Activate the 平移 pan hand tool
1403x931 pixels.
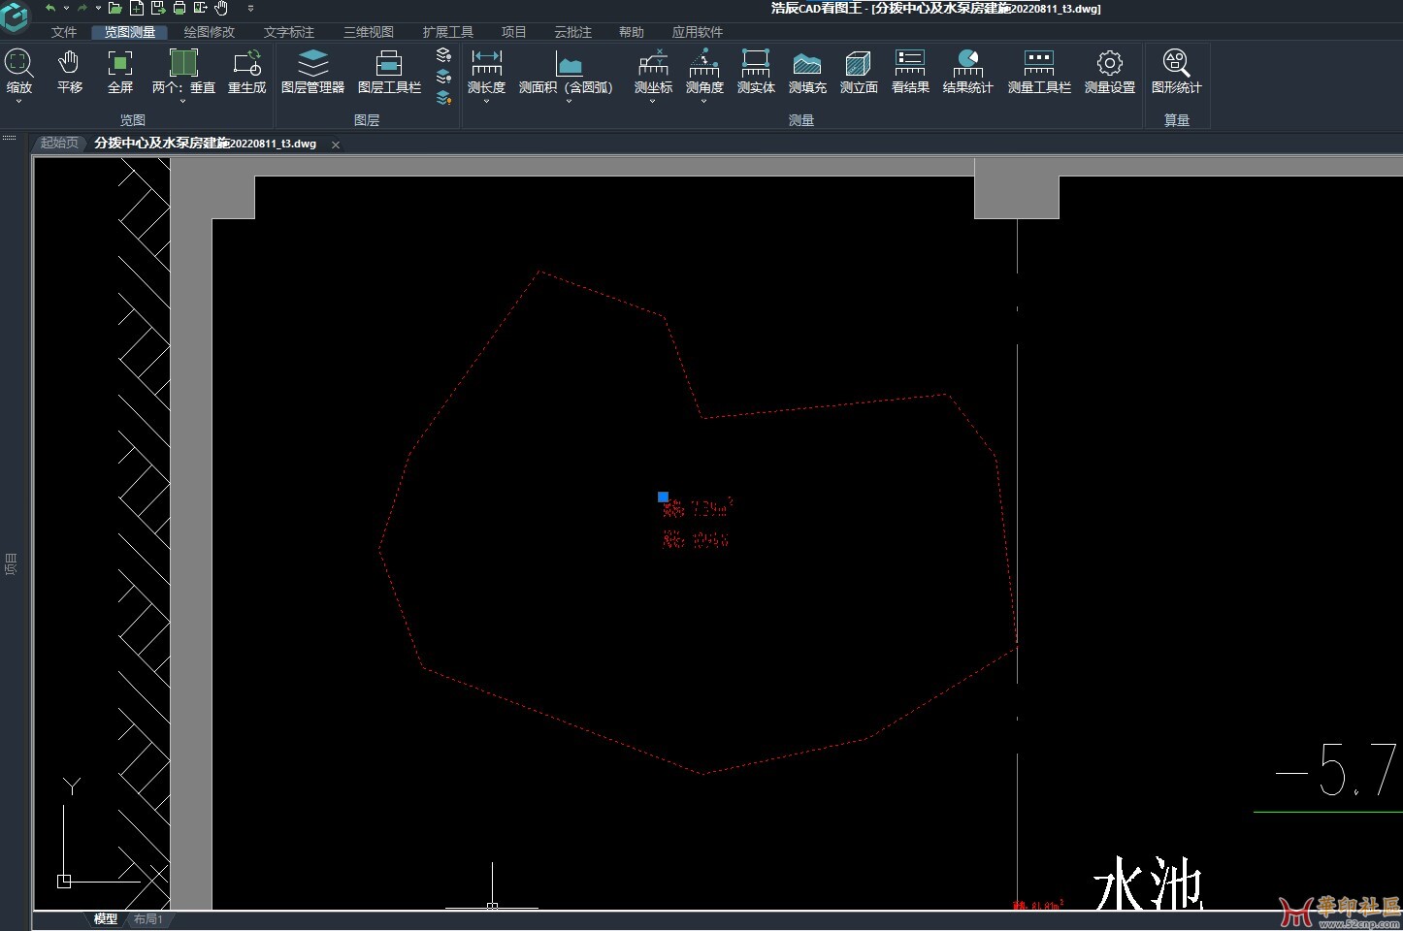pyautogui.click(x=69, y=72)
